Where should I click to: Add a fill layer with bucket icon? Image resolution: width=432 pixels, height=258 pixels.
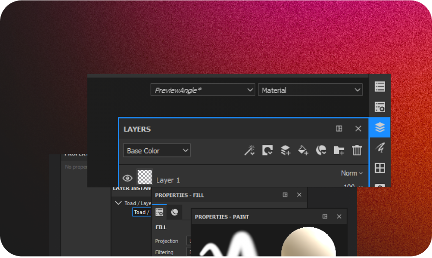(303, 150)
